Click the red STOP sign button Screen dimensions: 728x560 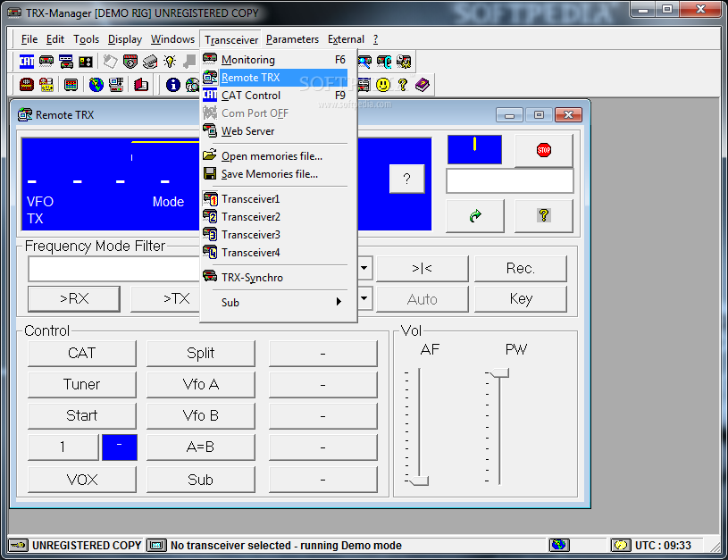(x=544, y=150)
